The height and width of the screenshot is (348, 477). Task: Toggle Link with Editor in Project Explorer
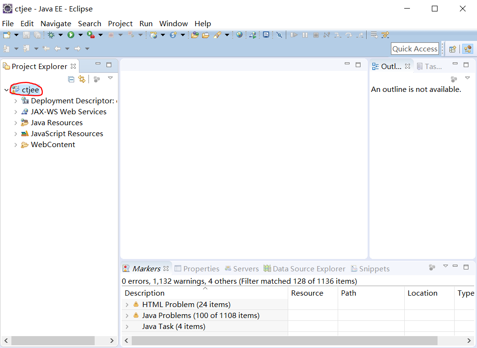82,79
